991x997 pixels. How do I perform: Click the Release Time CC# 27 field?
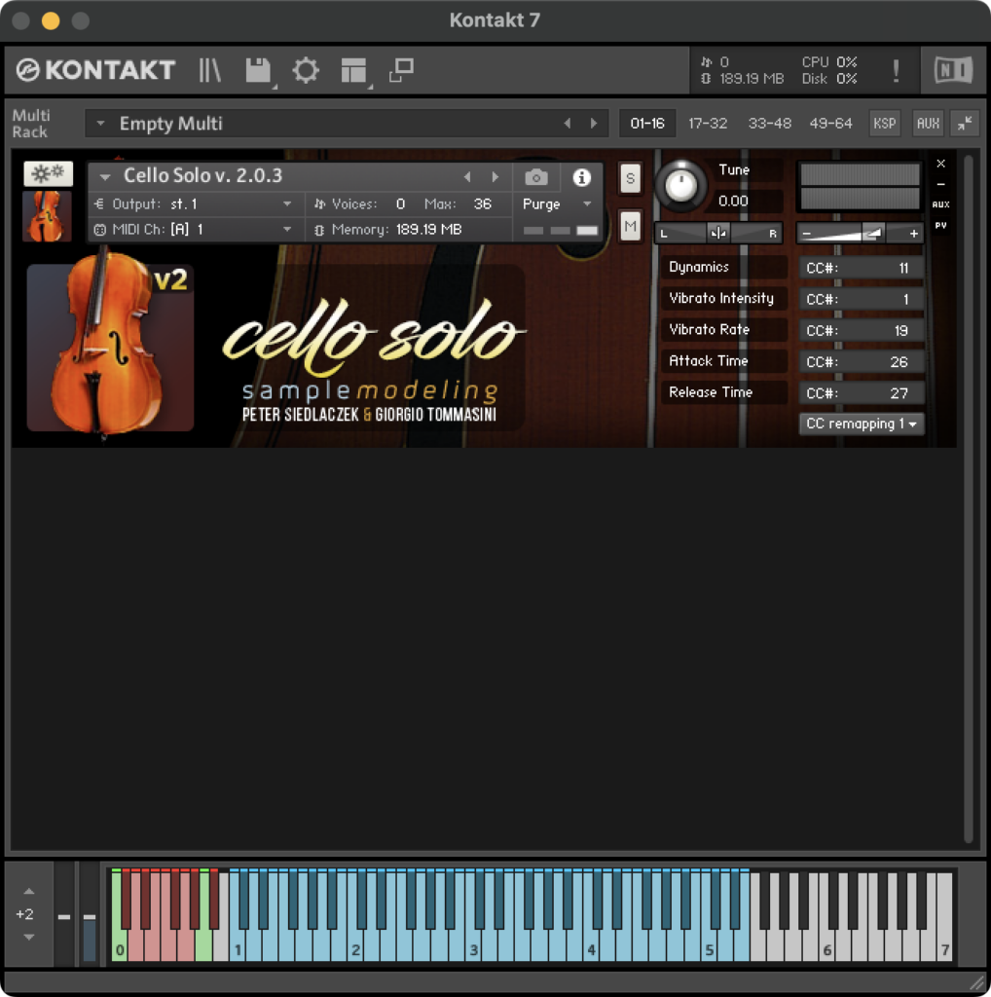[x=861, y=393]
